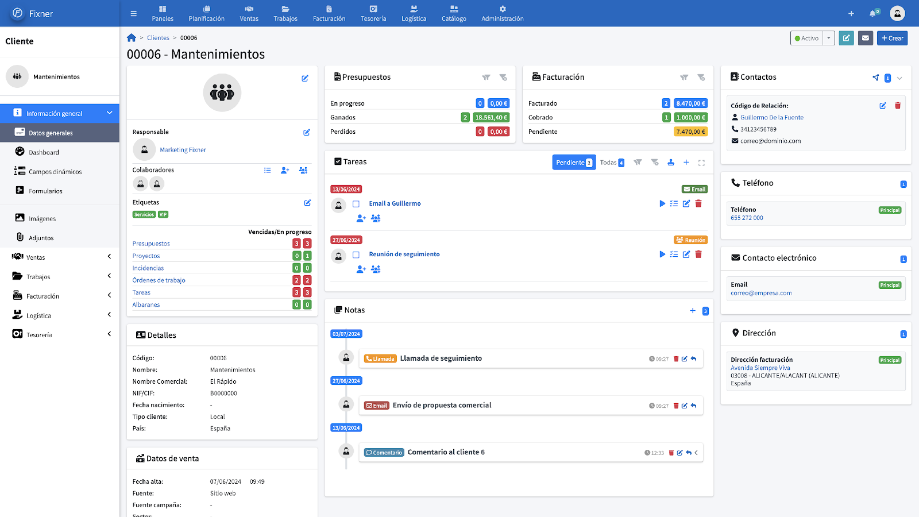The image size is (919, 517).
Task: Delete the Guillermo De la Fuente contact
Action: pos(898,106)
